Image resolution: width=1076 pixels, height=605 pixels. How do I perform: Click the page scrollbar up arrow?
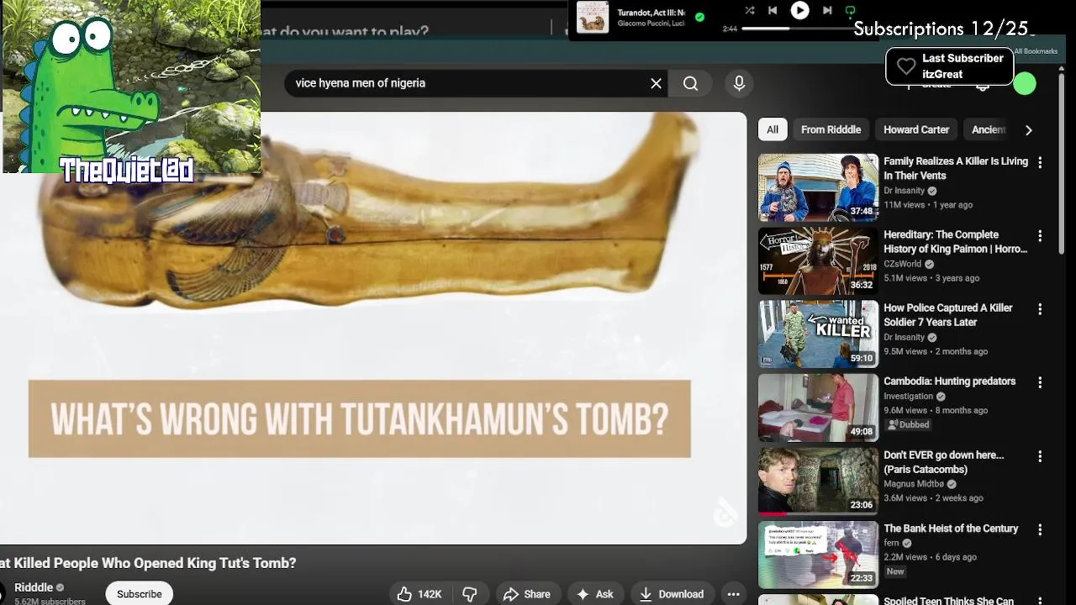pos(1062,69)
